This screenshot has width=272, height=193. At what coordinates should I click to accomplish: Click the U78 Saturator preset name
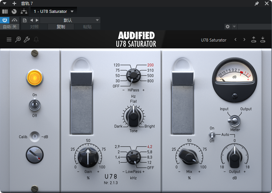point(214,40)
